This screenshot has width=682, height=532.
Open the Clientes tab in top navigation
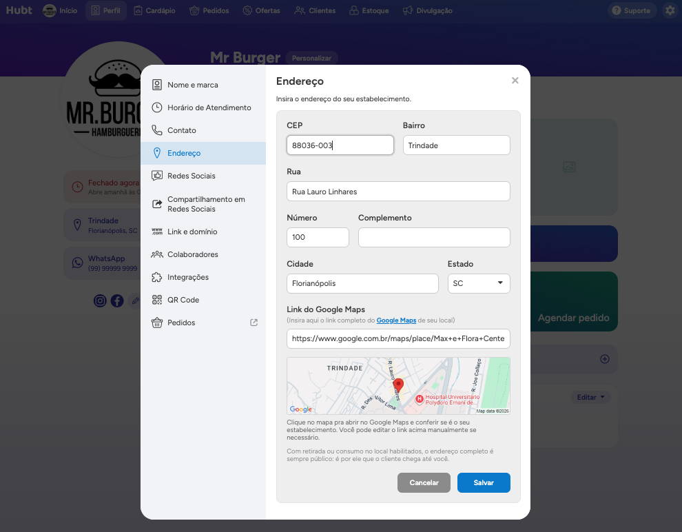[316, 10]
